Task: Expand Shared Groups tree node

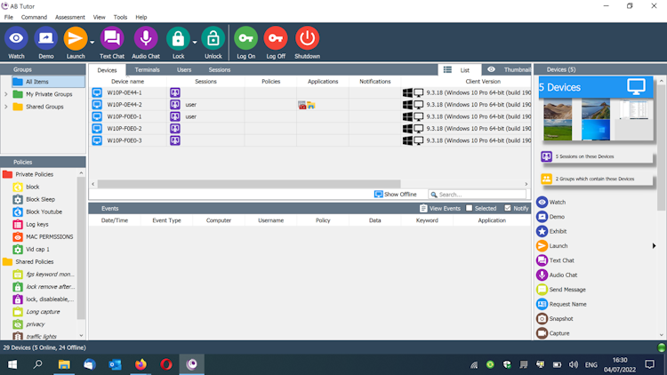Action: [6, 107]
